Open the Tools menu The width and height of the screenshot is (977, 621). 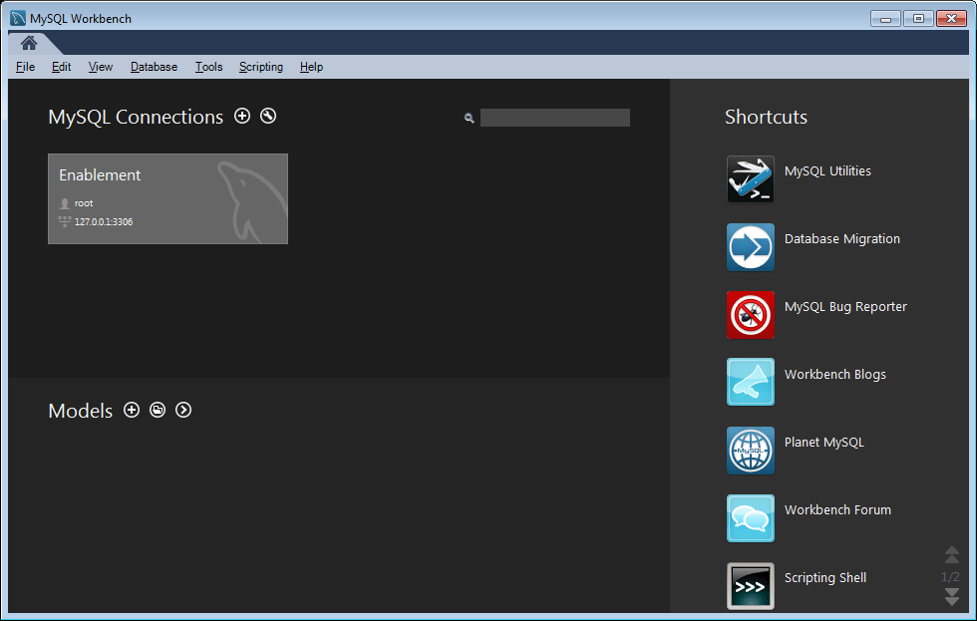[x=208, y=67]
